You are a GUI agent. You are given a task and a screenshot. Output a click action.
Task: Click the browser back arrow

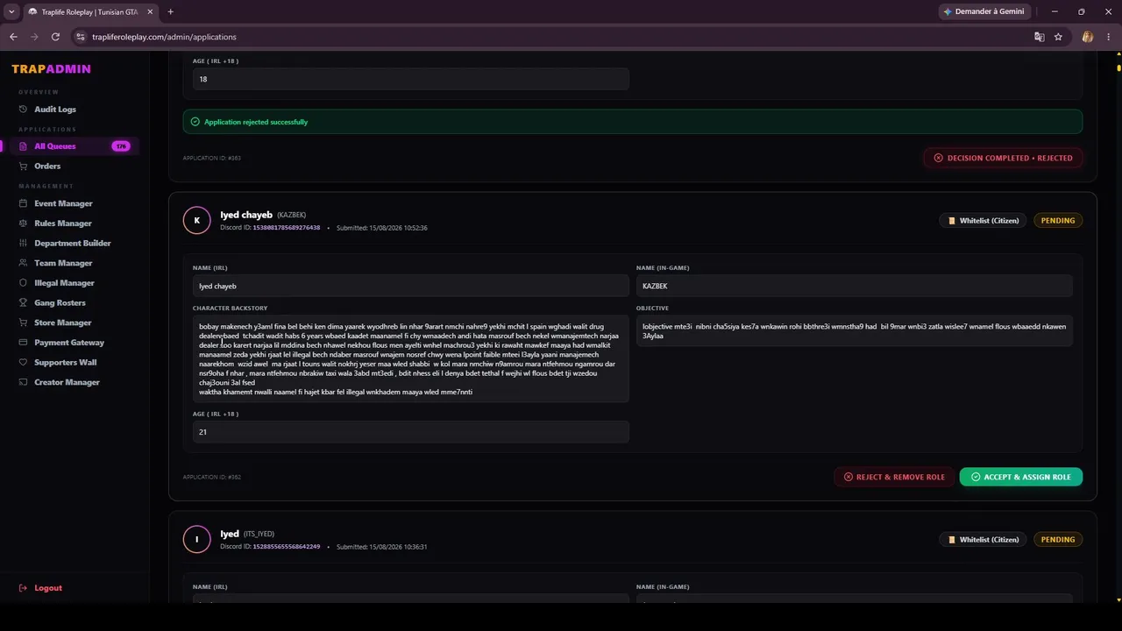(x=13, y=37)
